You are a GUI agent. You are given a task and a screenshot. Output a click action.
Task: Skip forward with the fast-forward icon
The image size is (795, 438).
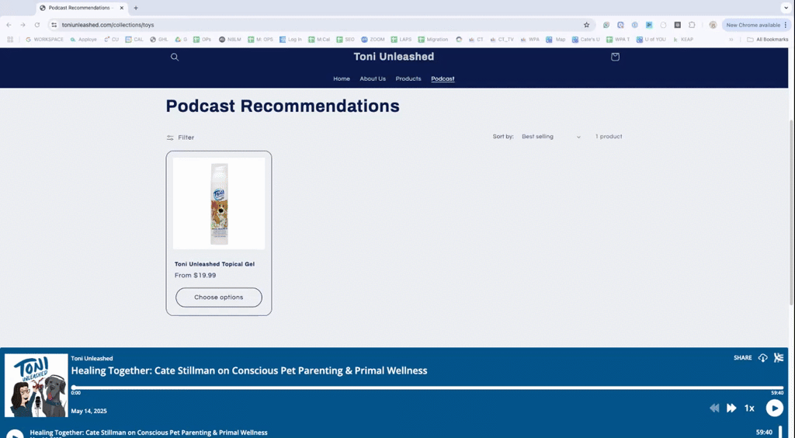point(731,408)
